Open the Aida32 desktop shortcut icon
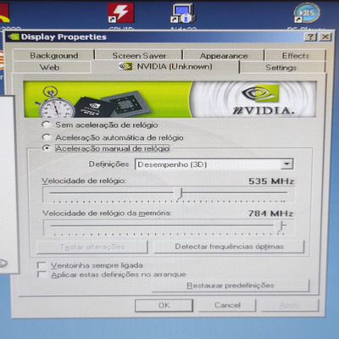339x339 pixels. [x=183, y=14]
